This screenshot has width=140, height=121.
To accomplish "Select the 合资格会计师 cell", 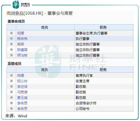I will (104, 103).
